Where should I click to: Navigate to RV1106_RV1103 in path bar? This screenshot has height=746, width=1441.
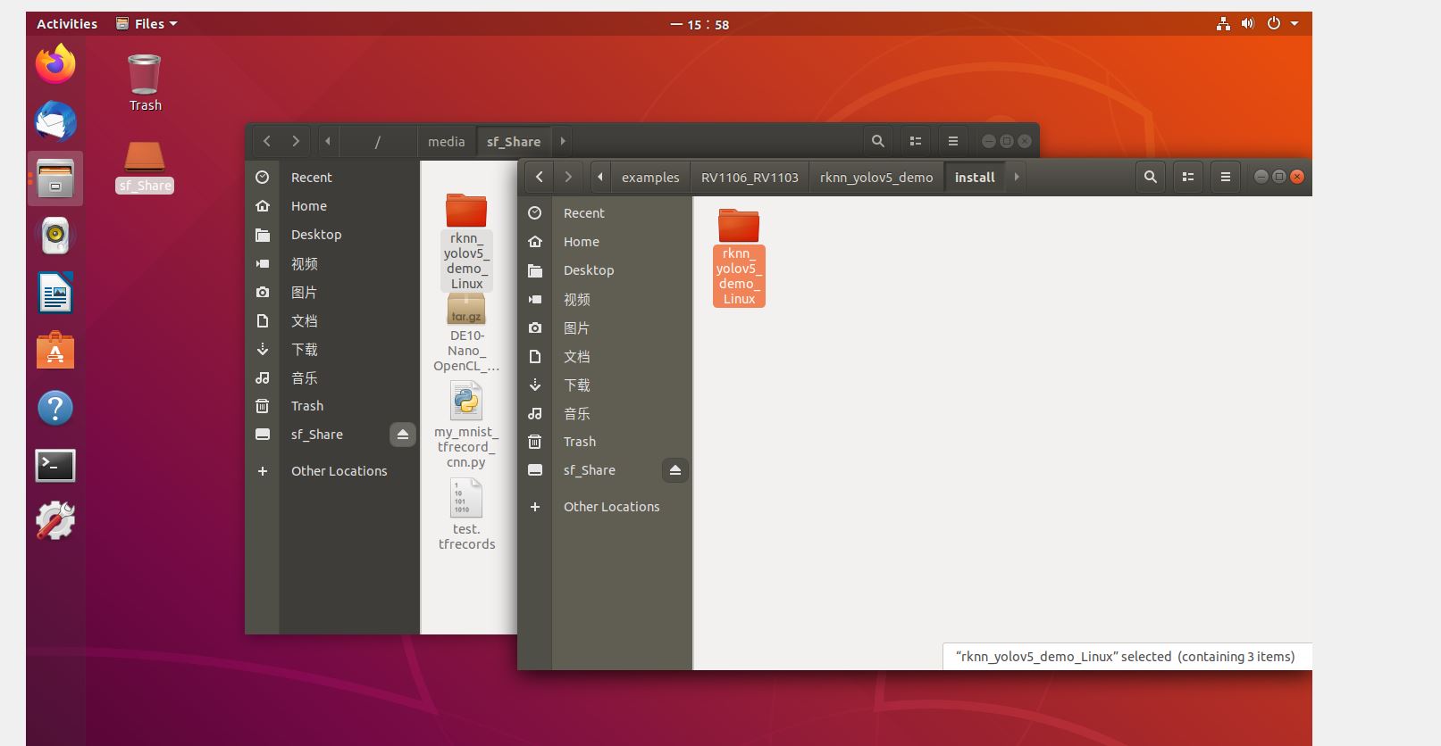point(750,177)
